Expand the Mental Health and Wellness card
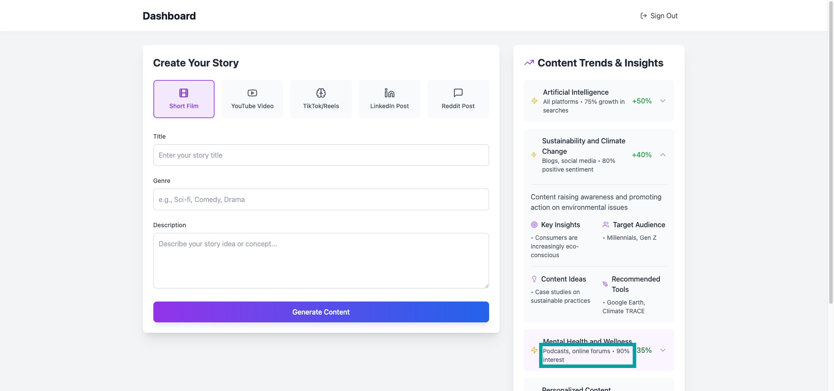This screenshot has width=834, height=391. pos(663,350)
